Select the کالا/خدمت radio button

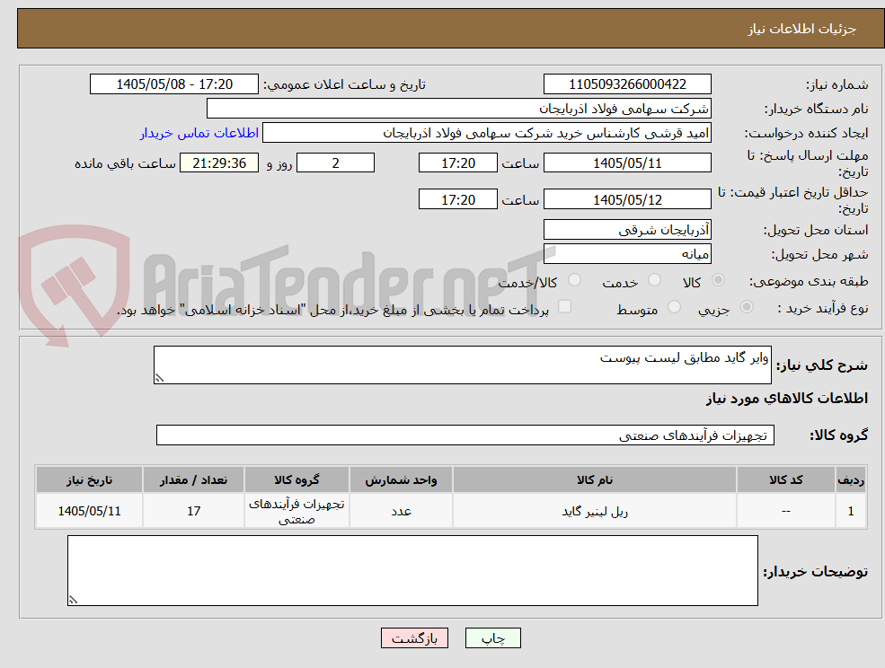[574, 280]
